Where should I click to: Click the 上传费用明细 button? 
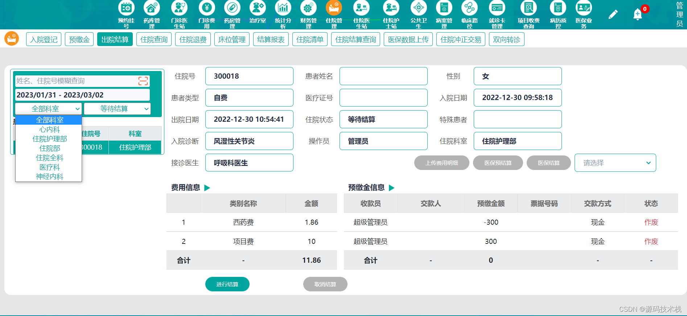pos(442,163)
